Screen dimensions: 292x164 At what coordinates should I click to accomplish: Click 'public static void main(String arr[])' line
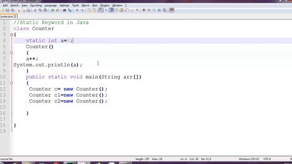coord(83,77)
